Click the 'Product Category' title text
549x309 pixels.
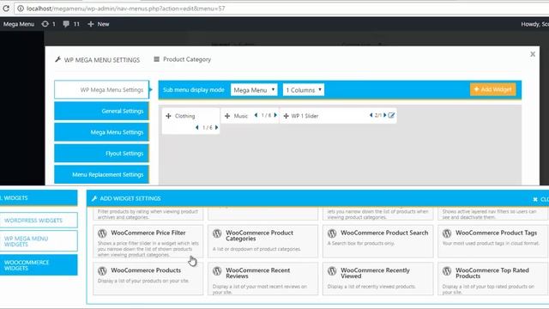pyautogui.click(x=187, y=59)
